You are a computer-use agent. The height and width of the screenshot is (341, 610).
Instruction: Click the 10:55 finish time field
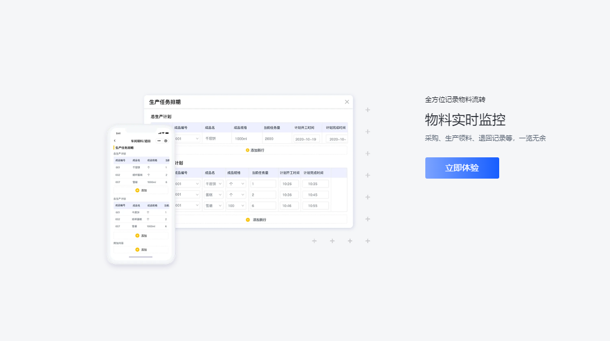[x=315, y=205]
